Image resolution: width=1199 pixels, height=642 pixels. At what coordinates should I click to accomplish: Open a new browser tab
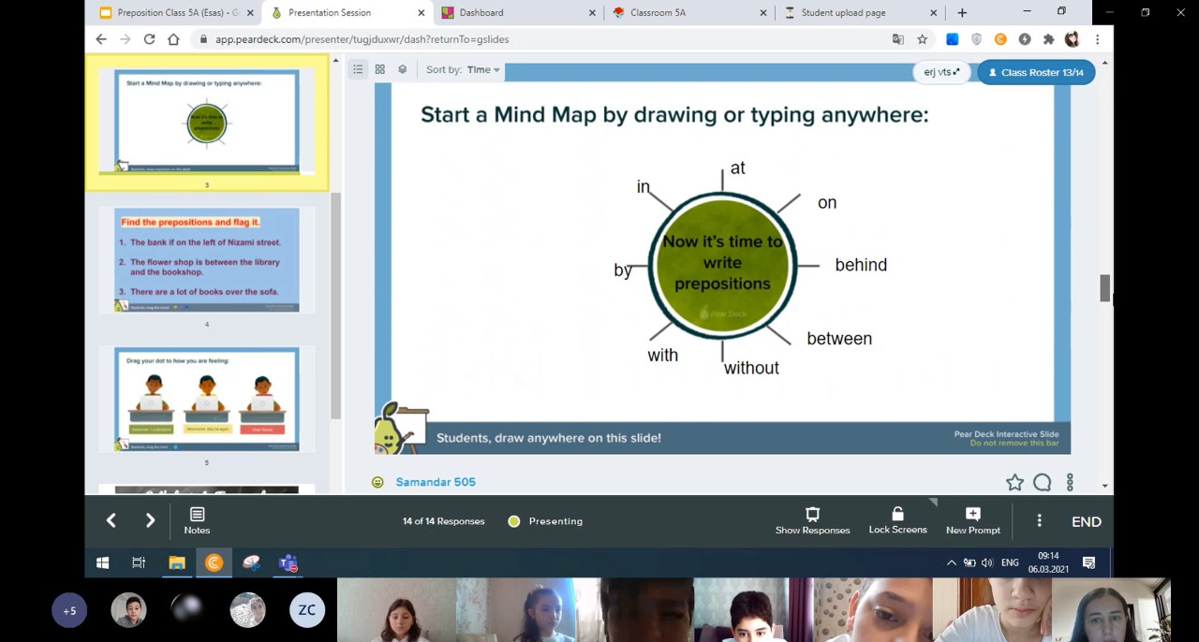click(x=962, y=12)
